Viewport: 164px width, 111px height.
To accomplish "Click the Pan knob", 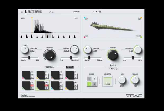I will pos(122,80).
